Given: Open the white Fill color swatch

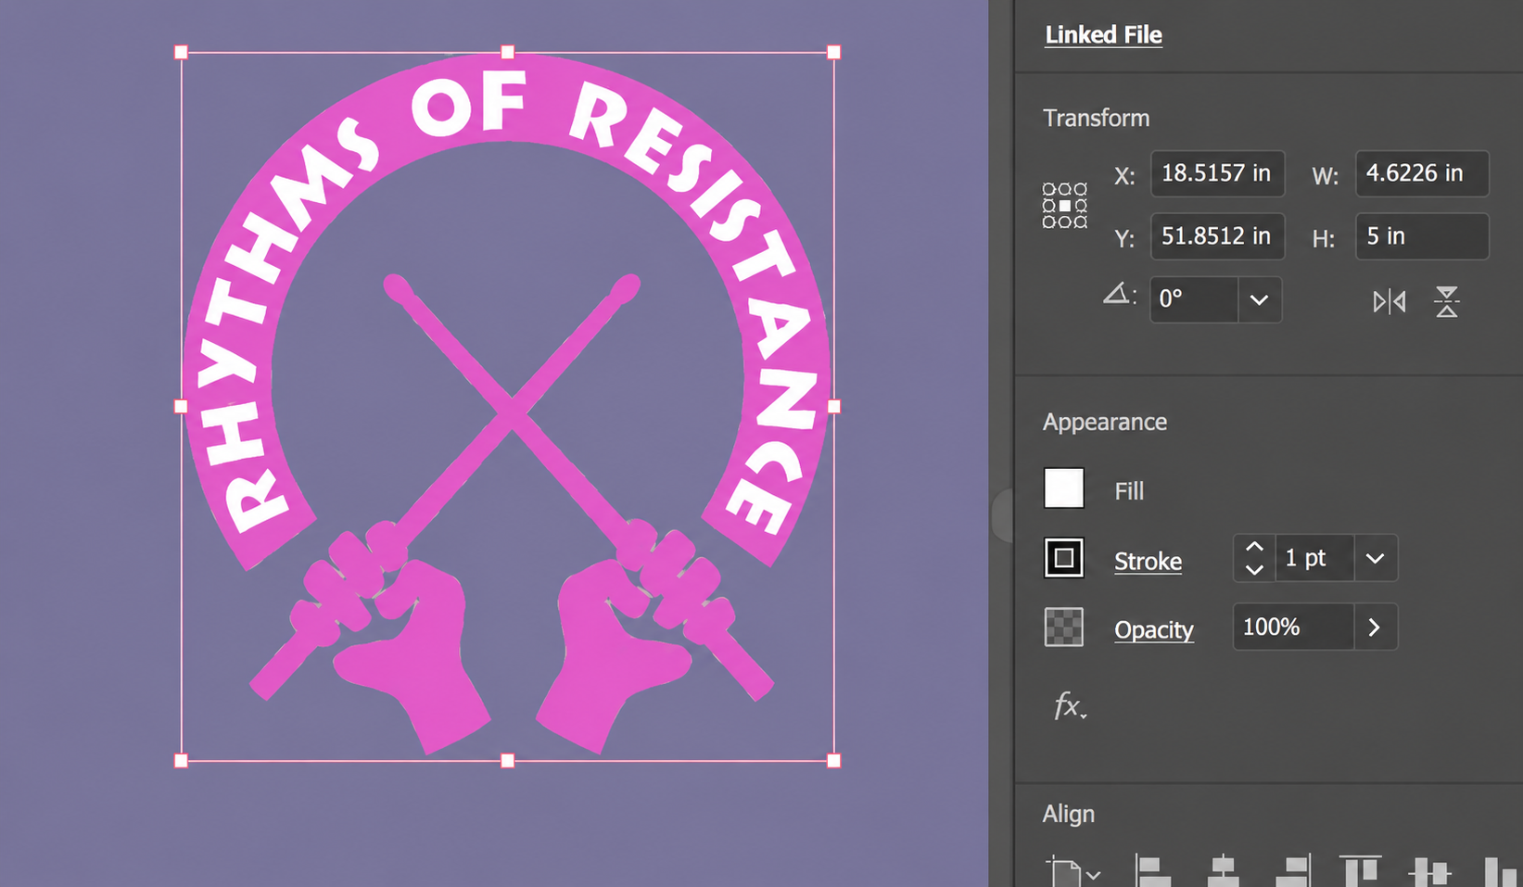Looking at the screenshot, I should click(x=1064, y=488).
